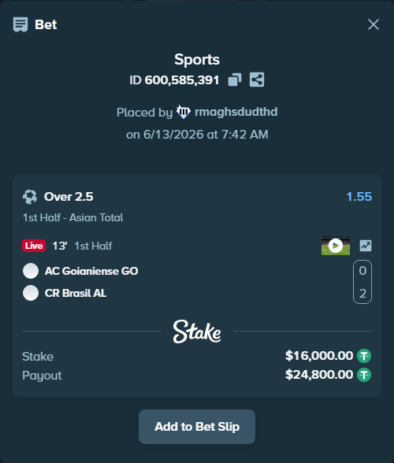Share bet via the share icon
The width and height of the screenshot is (394, 463).
pos(257,80)
